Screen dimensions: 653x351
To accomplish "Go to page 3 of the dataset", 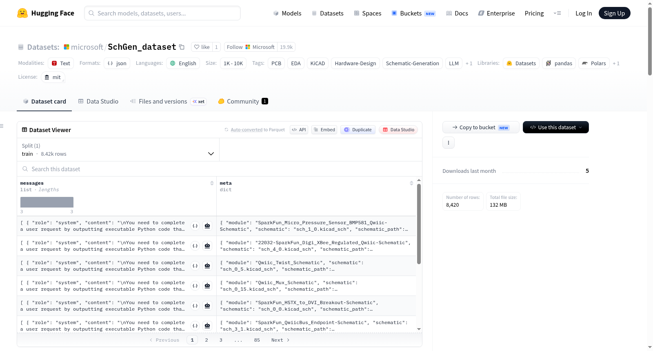I will pyautogui.click(x=221, y=340).
